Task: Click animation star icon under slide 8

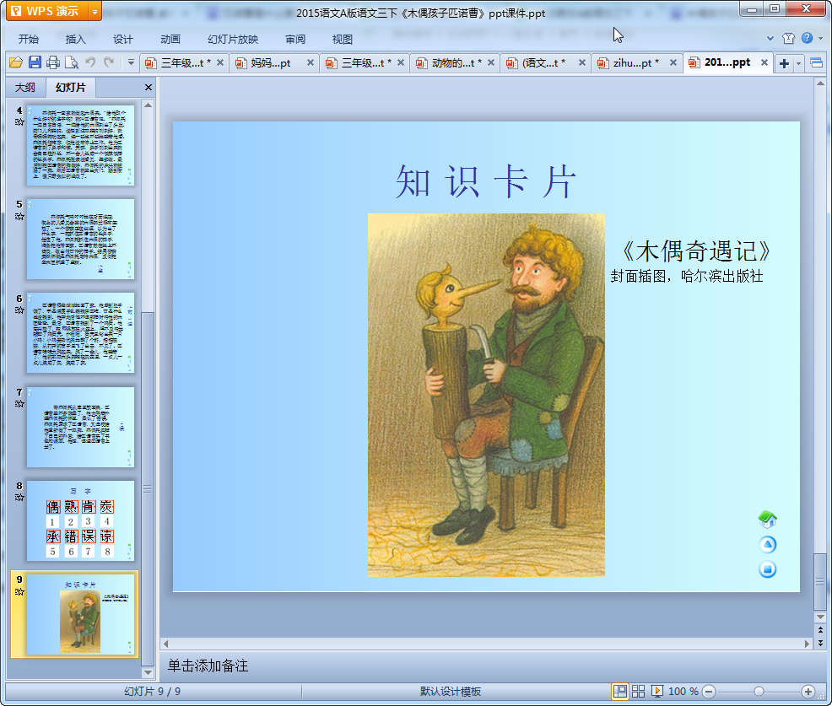Action: (x=19, y=498)
